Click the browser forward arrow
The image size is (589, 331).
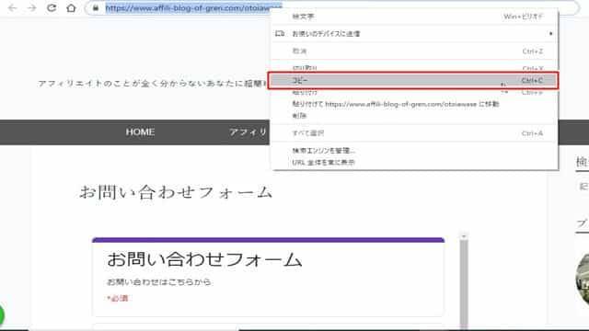click(32, 8)
